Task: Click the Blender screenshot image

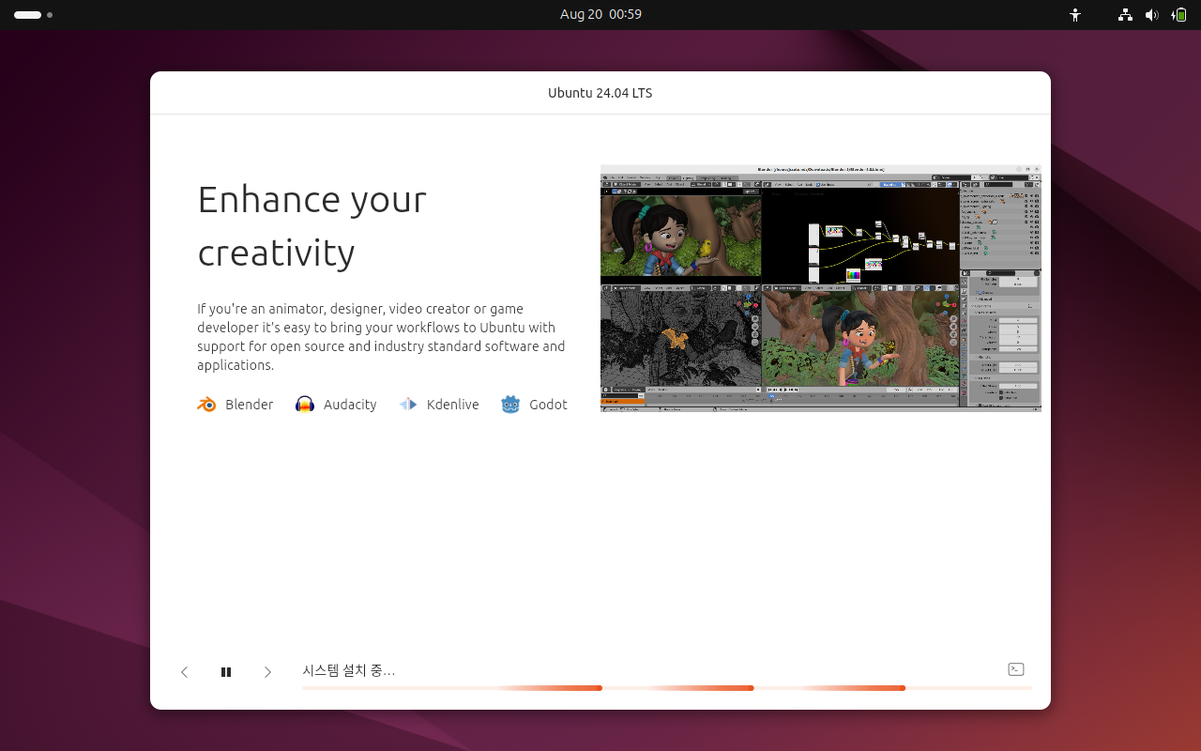Action: (x=821, y=288)
